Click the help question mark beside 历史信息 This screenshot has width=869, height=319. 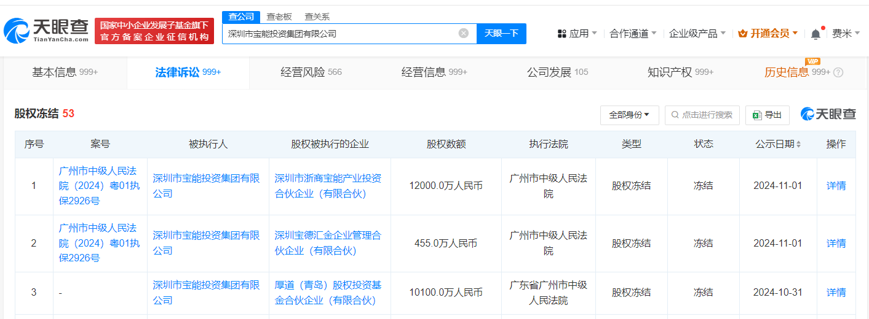tap(838, 72)
